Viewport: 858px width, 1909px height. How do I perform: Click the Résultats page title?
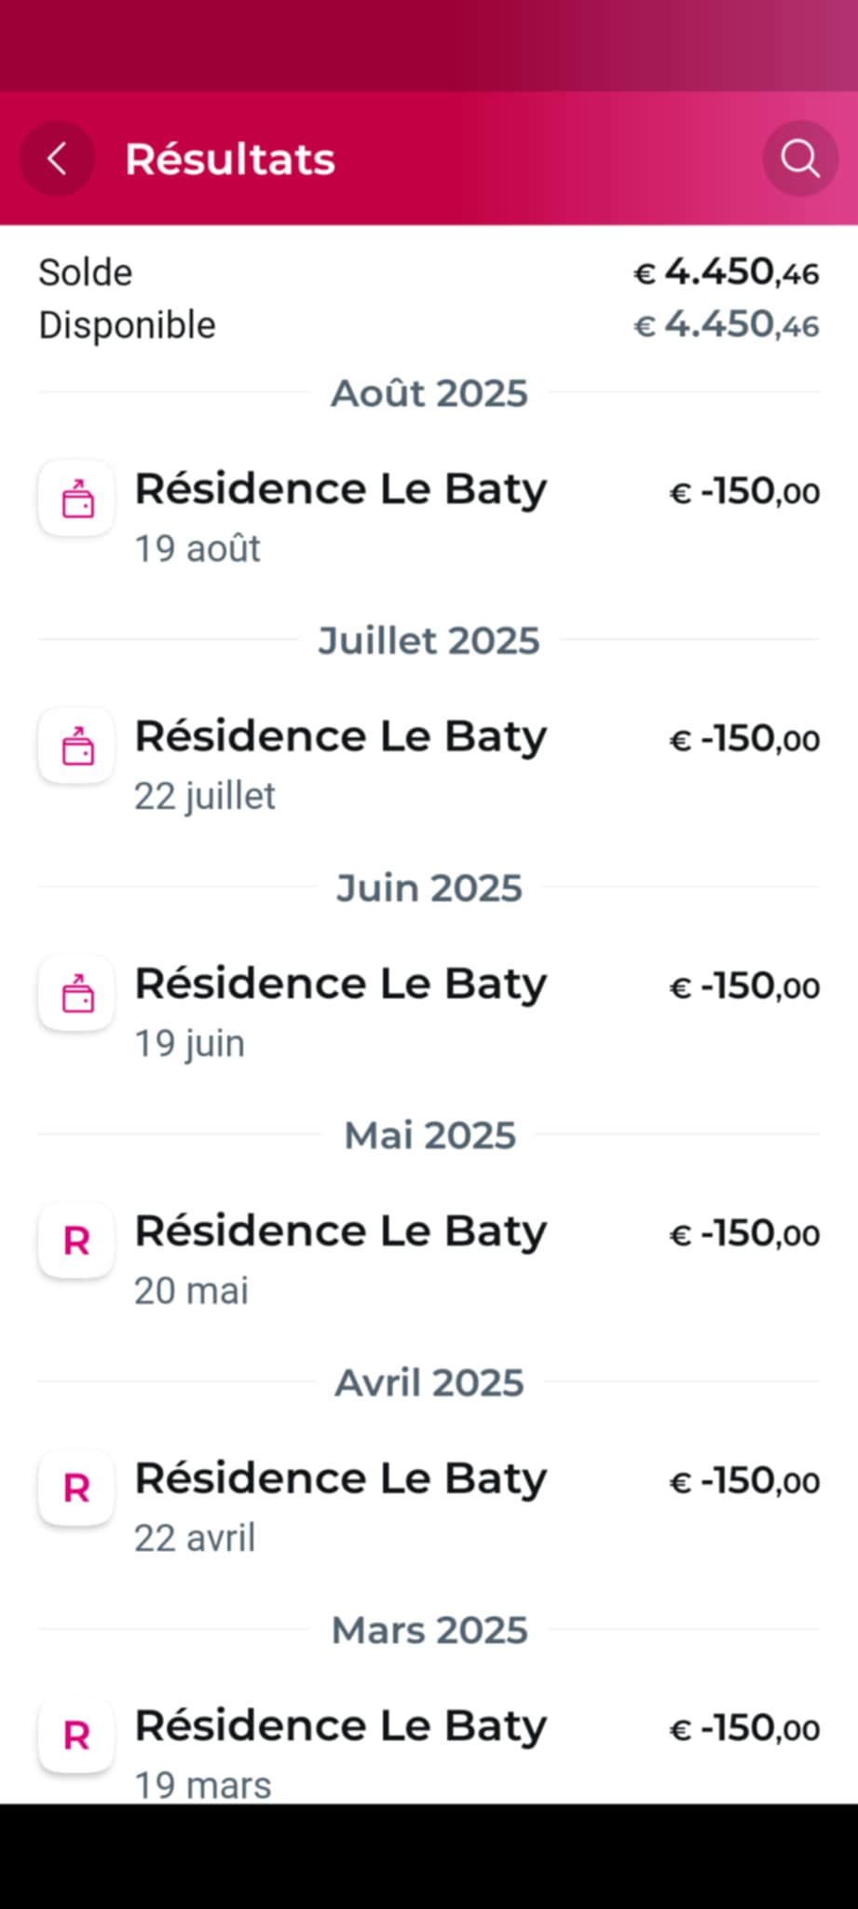click(230, 158)
